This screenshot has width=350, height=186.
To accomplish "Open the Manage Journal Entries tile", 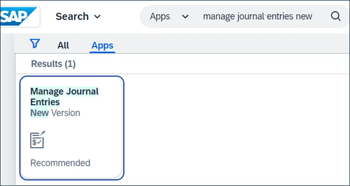I will coord(72,128).
